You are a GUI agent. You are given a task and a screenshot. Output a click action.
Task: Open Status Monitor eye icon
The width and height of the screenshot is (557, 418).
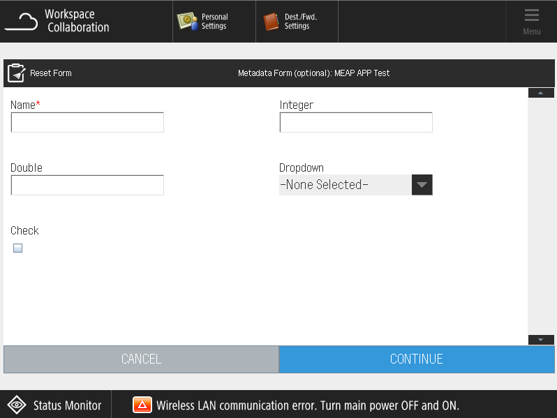[16, 405]
